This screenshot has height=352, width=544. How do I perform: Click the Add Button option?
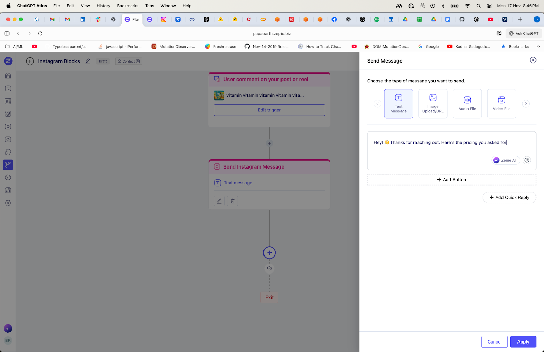click(x=452, y=180)
